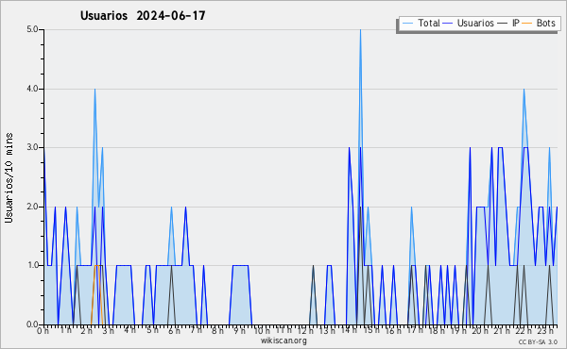The height and width of the screenshot is (349, 567).
Task: Click the '17 h' x-axis label
Action: tap(415, 330)
